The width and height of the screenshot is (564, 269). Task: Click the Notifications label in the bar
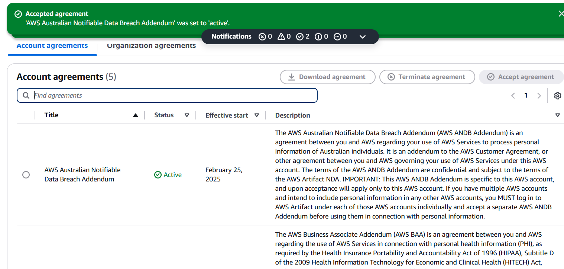[x=231, y=36]
